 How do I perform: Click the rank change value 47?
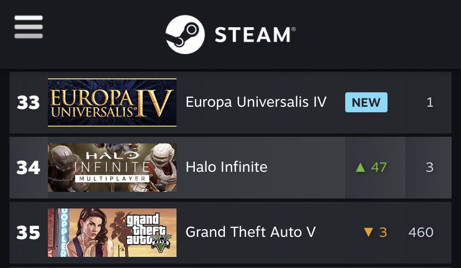pyautogui.click(x=379, y=167)
